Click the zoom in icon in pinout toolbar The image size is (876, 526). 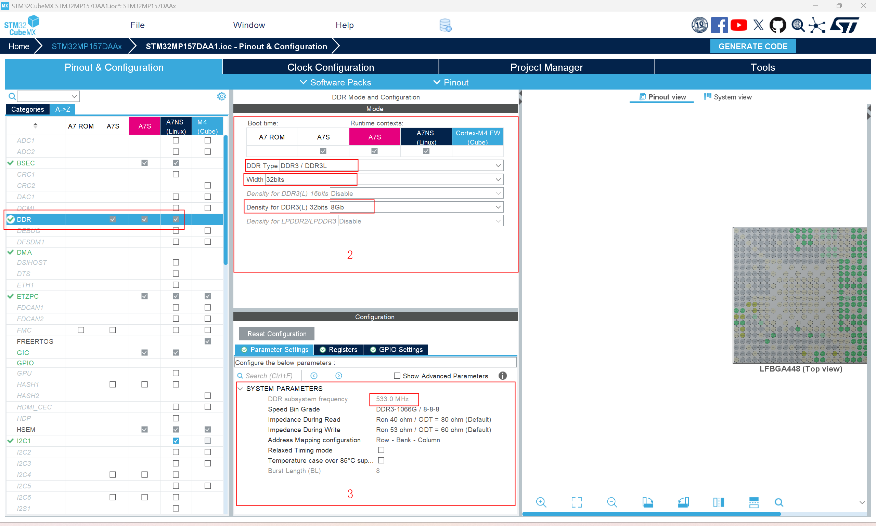541,502
